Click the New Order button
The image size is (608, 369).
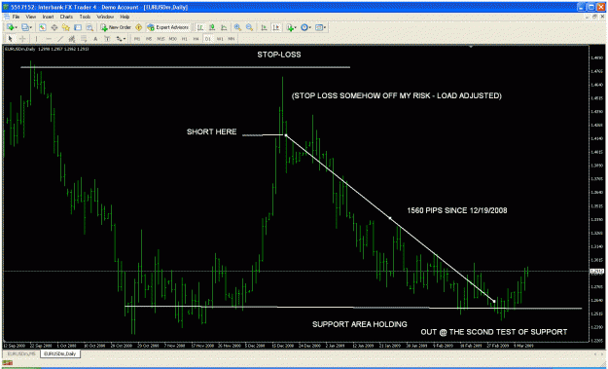116,27
